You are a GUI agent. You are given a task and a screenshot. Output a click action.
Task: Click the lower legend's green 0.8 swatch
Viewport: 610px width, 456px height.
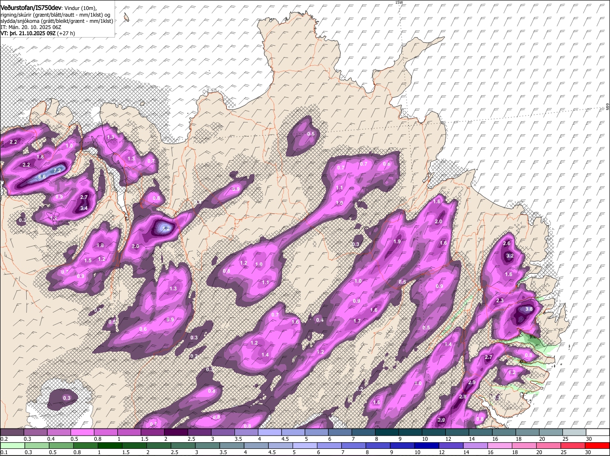(x=85, y=446)
